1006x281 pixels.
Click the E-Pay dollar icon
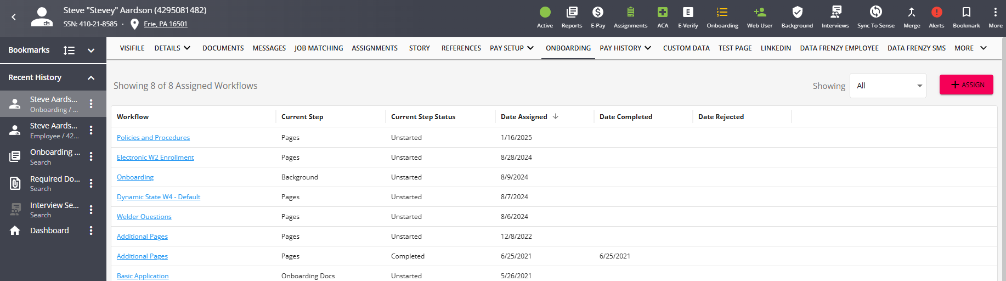point(598,13)
